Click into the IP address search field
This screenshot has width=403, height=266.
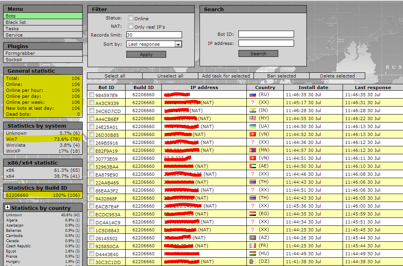[x=266, y=43]
